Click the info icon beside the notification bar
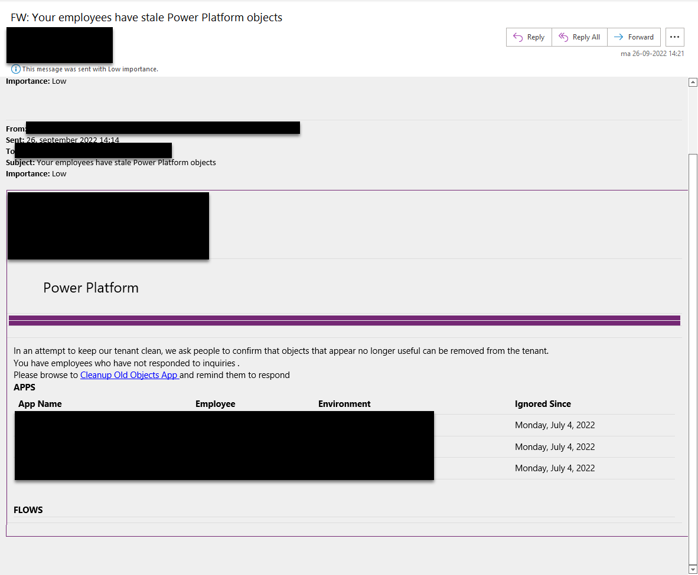Image resolution: width=698 pixels, height=575 pixels. [x=15, y=69]
